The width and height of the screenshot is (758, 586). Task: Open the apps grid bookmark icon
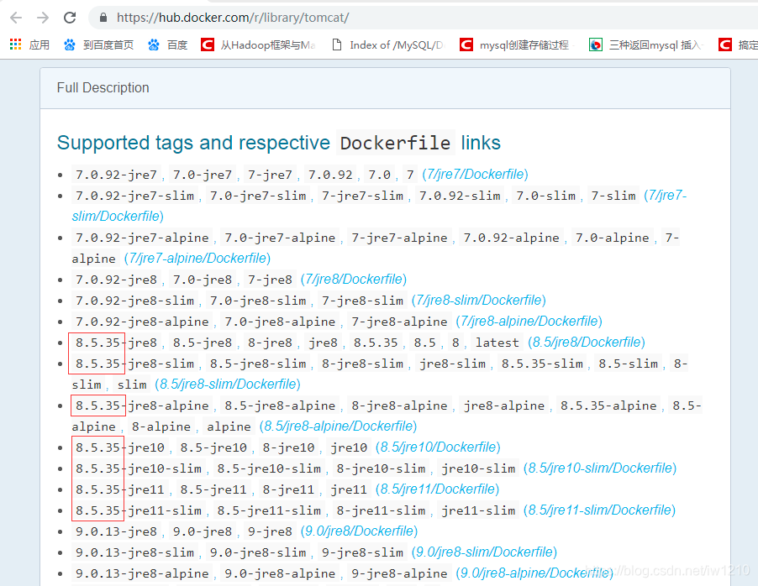click(x=15, y=44)
